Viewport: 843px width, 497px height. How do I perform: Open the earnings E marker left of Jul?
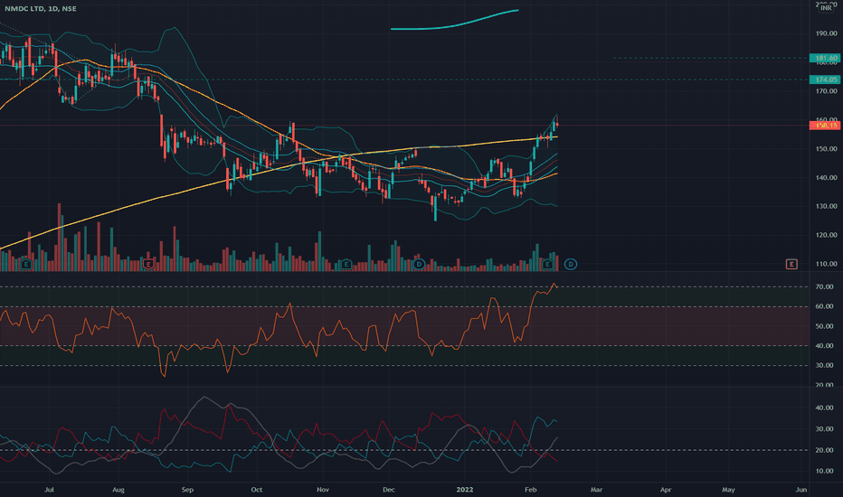click(26, 264)
